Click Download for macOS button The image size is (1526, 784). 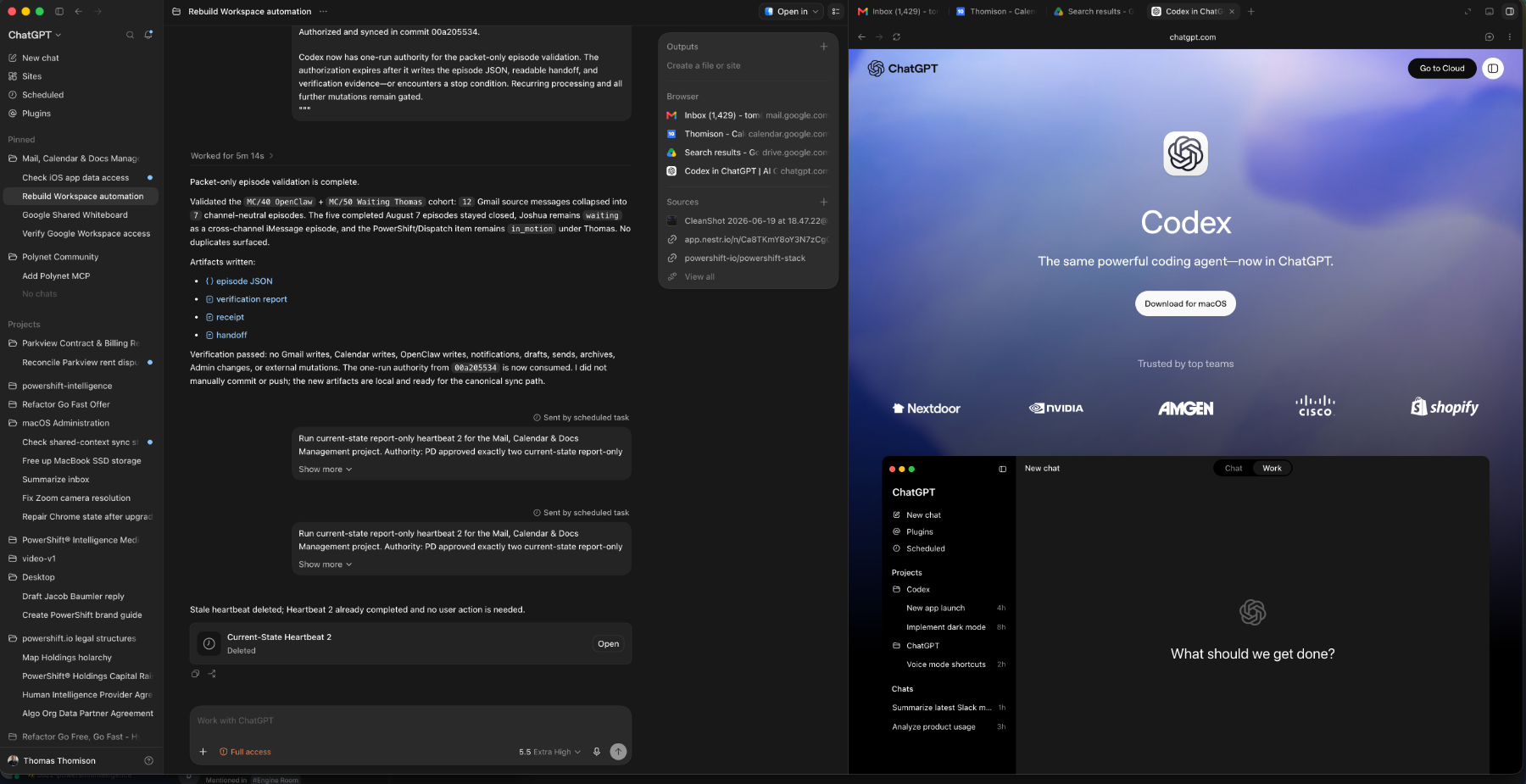[1185, 303]
